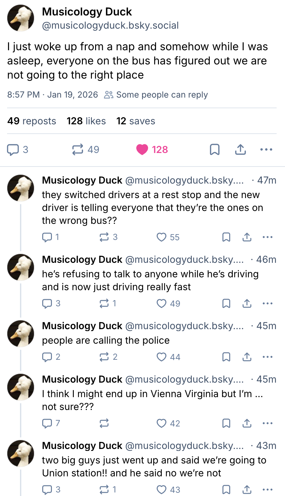The image size is (285, 496).
Task: Bookmark the main post
Action: click(x=215, y=149)
